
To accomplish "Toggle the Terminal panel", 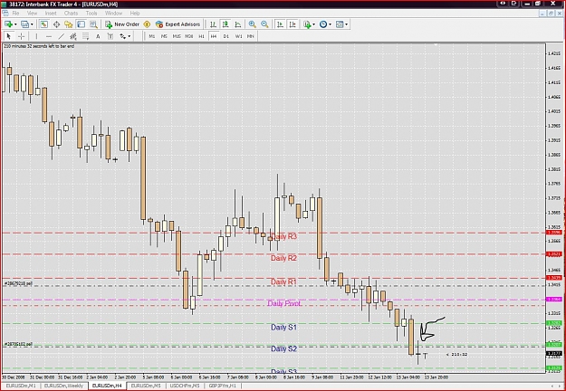I will [x=82, y=24].
